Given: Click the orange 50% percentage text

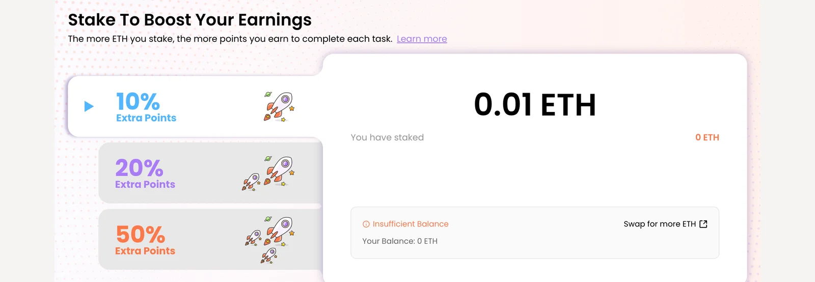Looking at the screenshot, I should [141, 235].
